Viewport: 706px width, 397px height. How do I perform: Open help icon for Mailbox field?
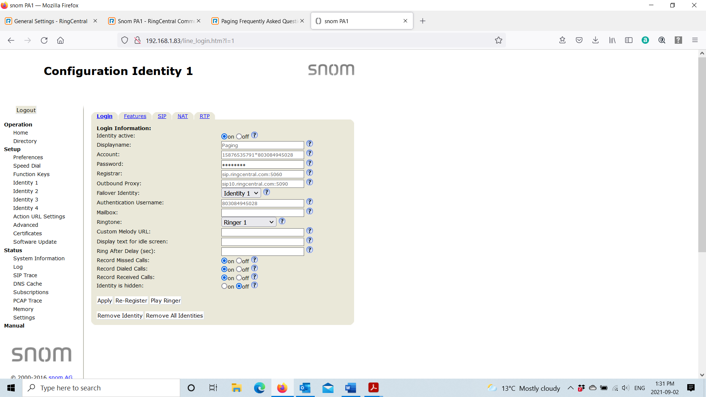click(x=310, y=211)
